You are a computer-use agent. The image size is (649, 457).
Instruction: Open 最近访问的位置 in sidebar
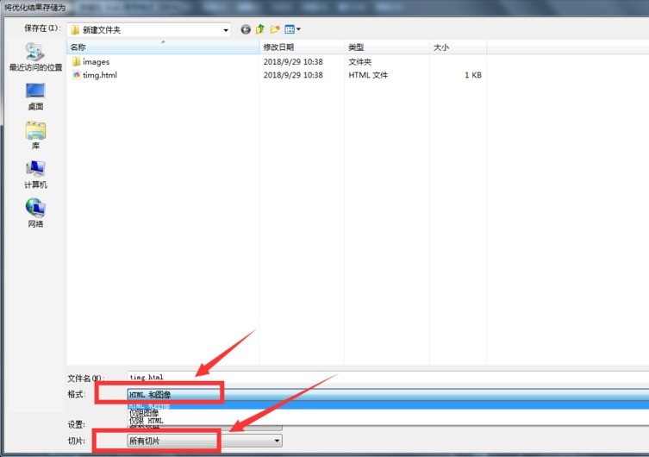click(x=35, y=57)
